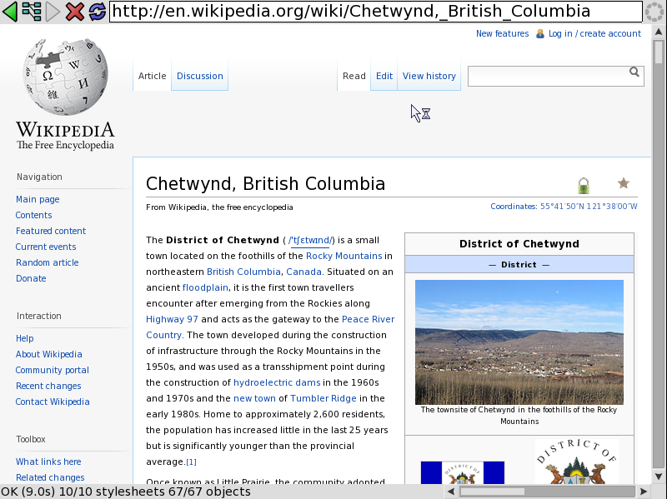Viewport: 667px width, 499px height.
Task: Click the vertical scrollbar up arrow
Action: tap(659, 32)
